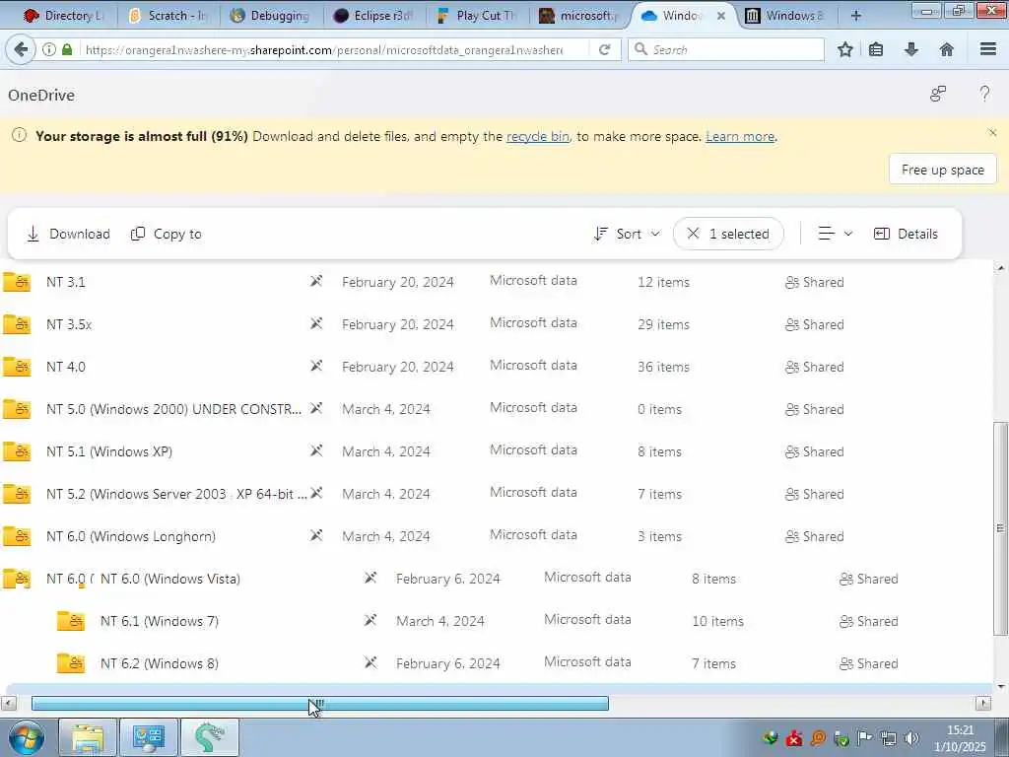The height and width of the screenshot is (757, 1009).
Task: Switch to the Scratch tab
Action: [168, 16]
